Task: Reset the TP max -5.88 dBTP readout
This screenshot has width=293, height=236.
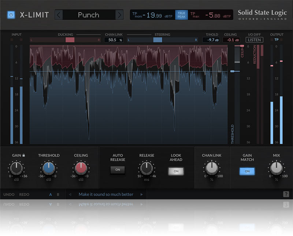Action: [x=210, y=15]
